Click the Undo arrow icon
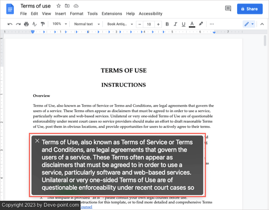Image resolution: width=269 pixels, height=210 pixels. click(x=10, y=24)
